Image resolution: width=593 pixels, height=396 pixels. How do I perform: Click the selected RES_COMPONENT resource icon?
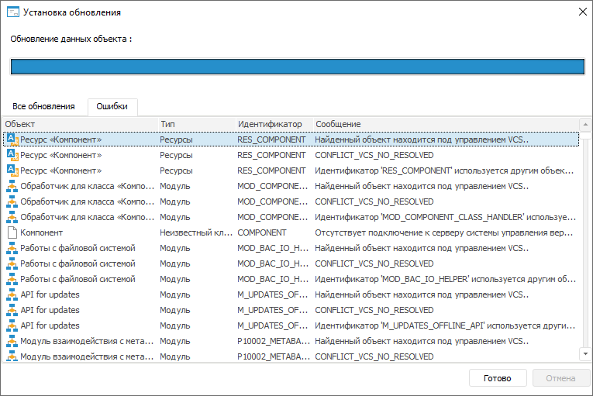point(12,139)
